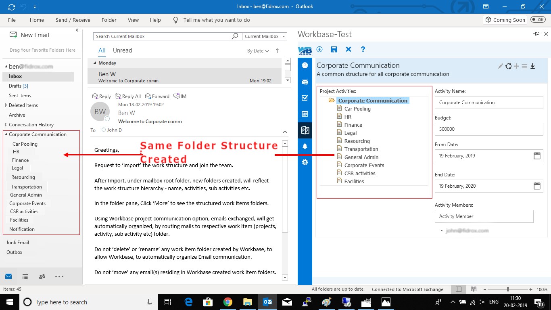Open the Workbase projects sidebar icon
Image resolution: width=551 pixels, height=310 pixels.
tap(305, 130)
